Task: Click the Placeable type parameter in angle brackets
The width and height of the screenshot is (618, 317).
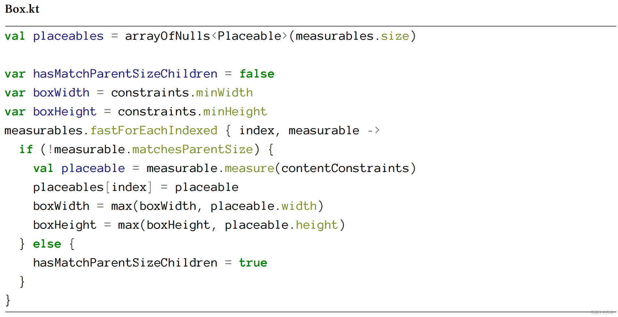Action: point(249,36)
